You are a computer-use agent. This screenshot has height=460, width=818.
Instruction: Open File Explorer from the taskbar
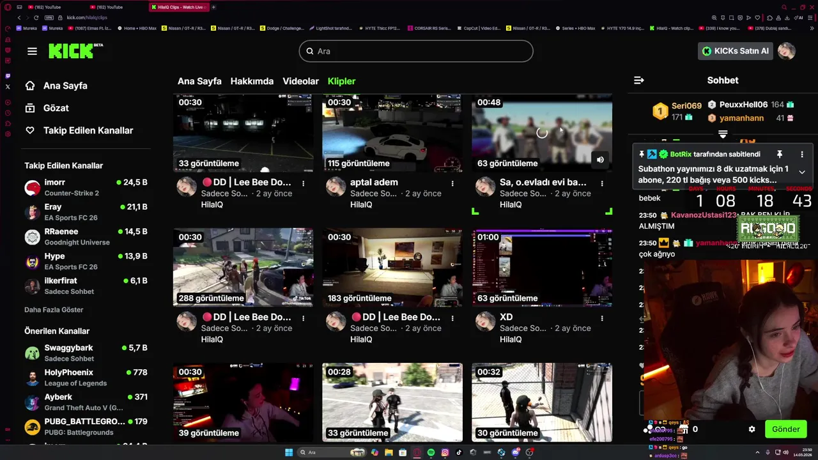[x=389, y=452]
